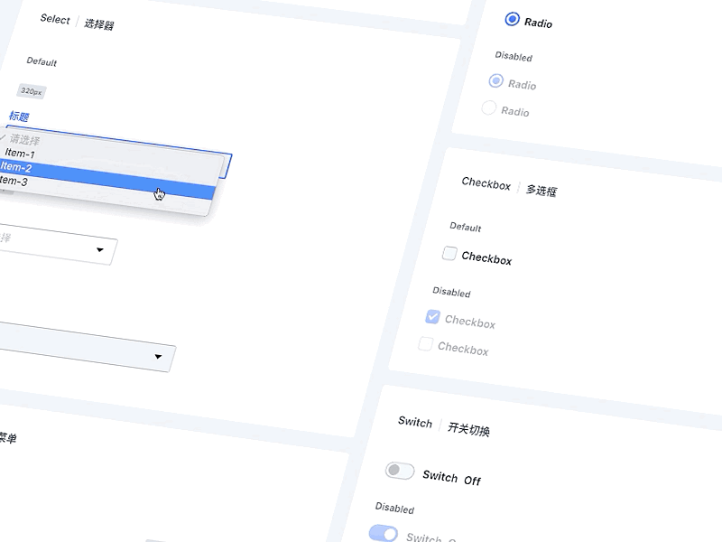722x542 pixels.
Task: Tick the Default Checkbox box
Action: coord(449,254)
